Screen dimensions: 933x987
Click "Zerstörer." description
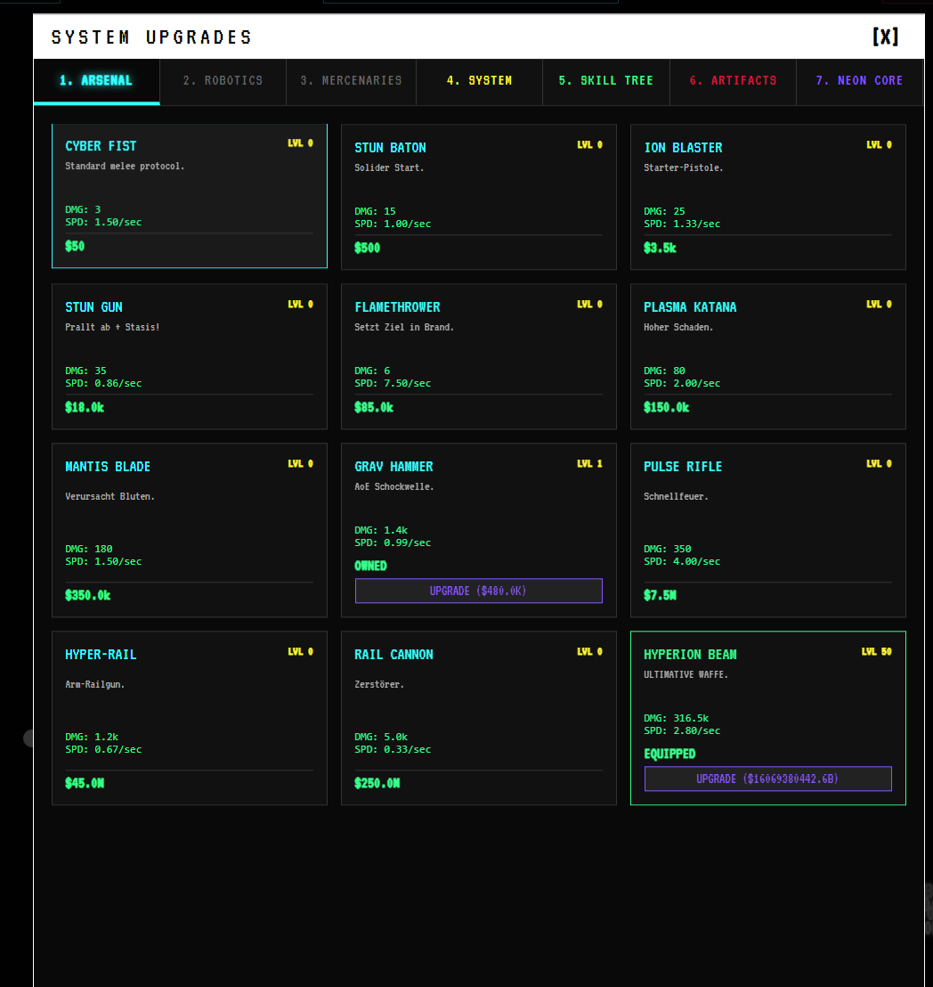(x=378, y=685)
